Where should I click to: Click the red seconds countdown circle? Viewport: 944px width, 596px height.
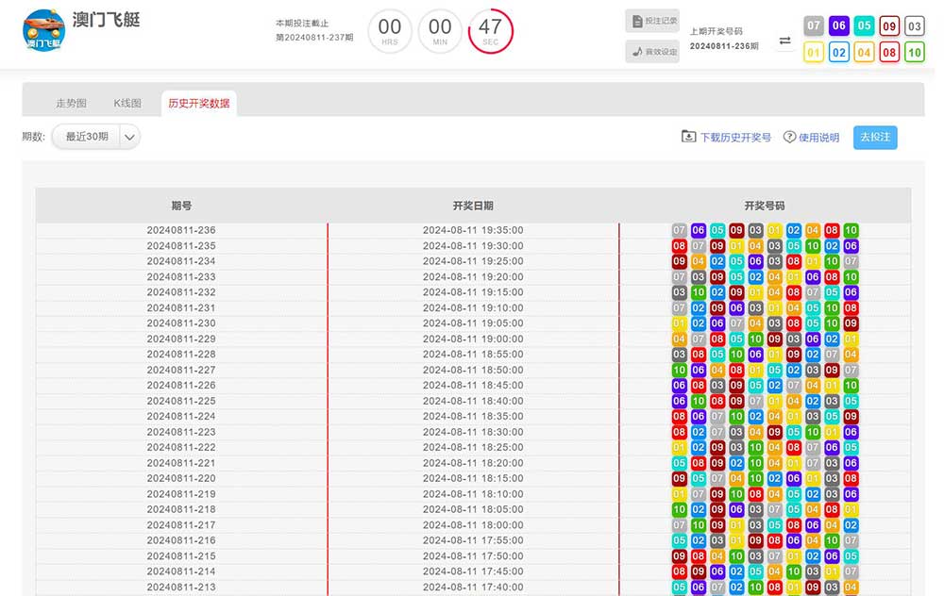(x=490, y=33)
